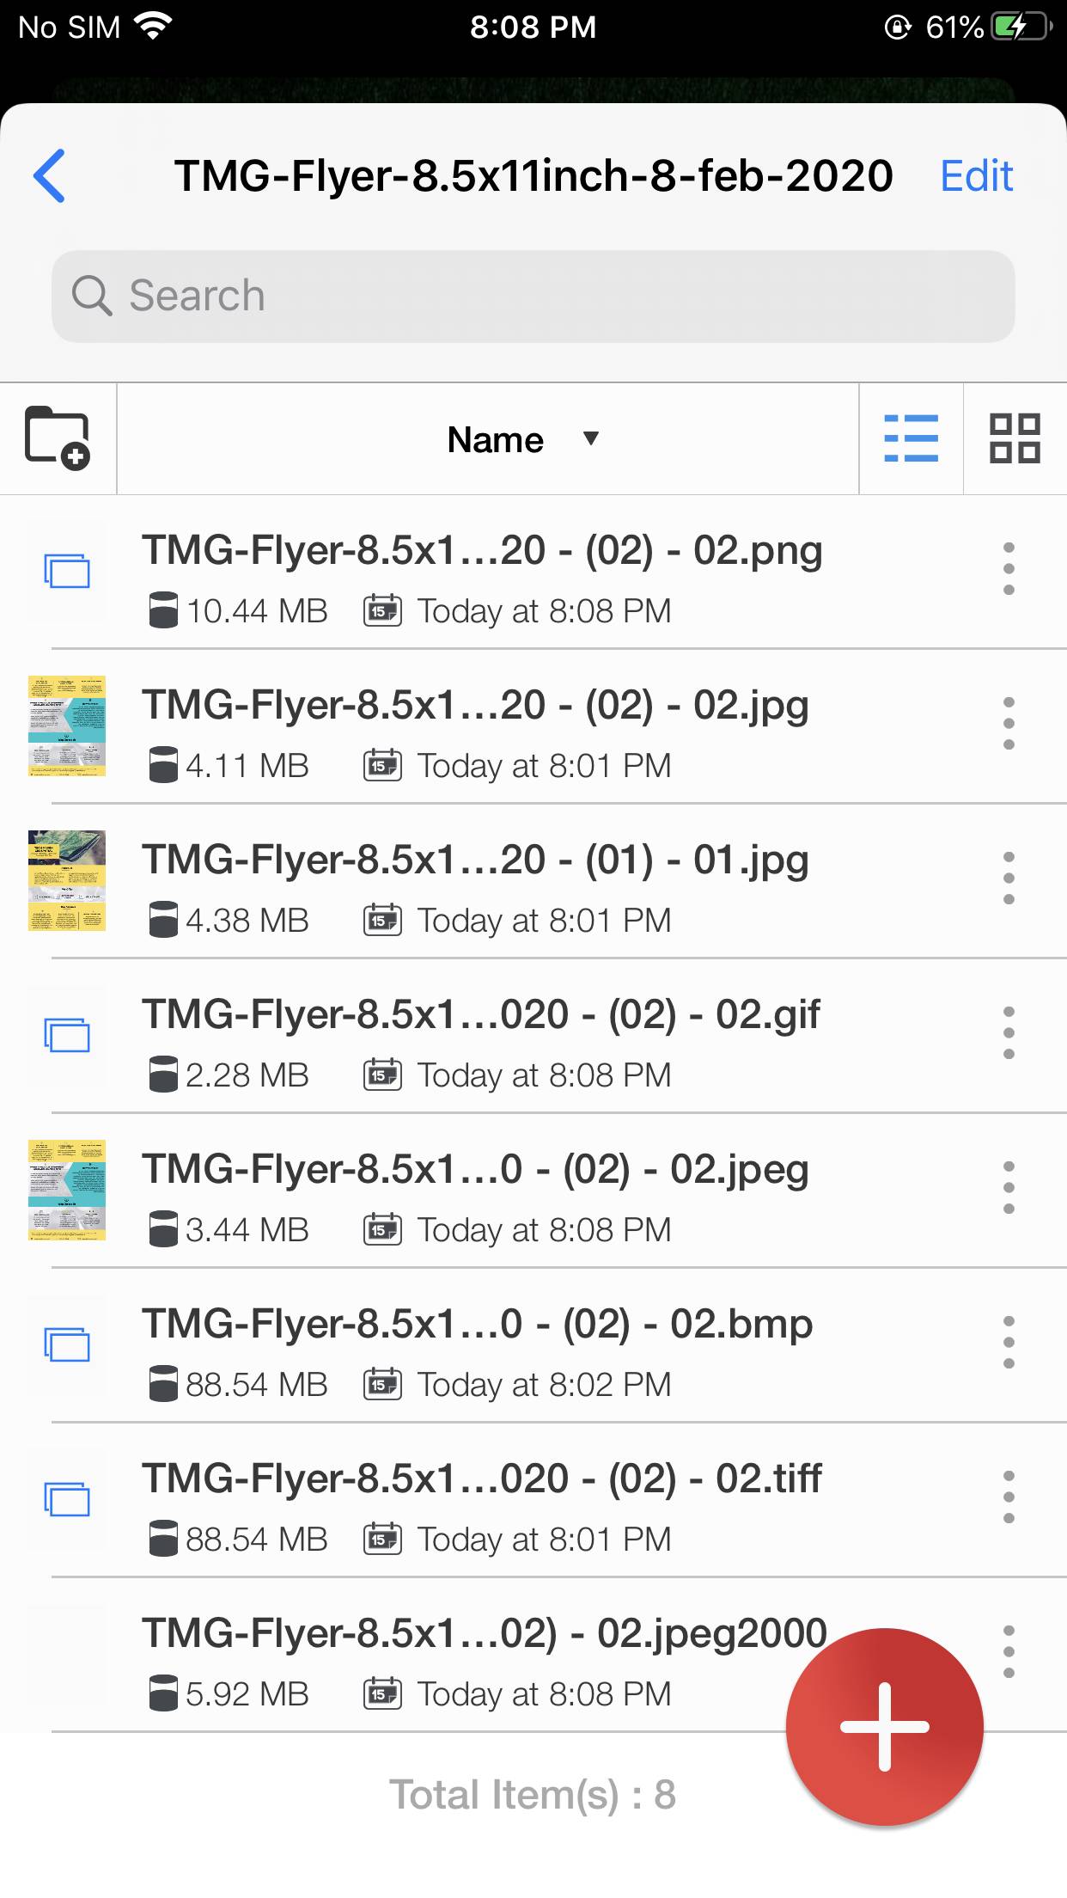Tap the back chevron arrow
The height and width of the screenshot is (1898, 1067).
click(50, 176)
